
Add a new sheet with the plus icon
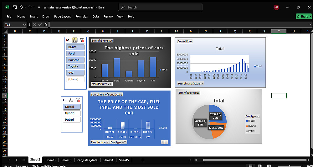[143, 160]
